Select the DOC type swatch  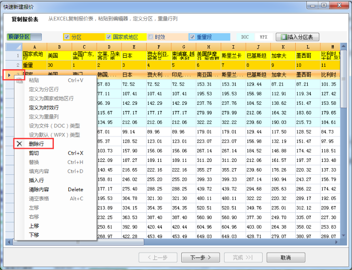pos(245,37)
